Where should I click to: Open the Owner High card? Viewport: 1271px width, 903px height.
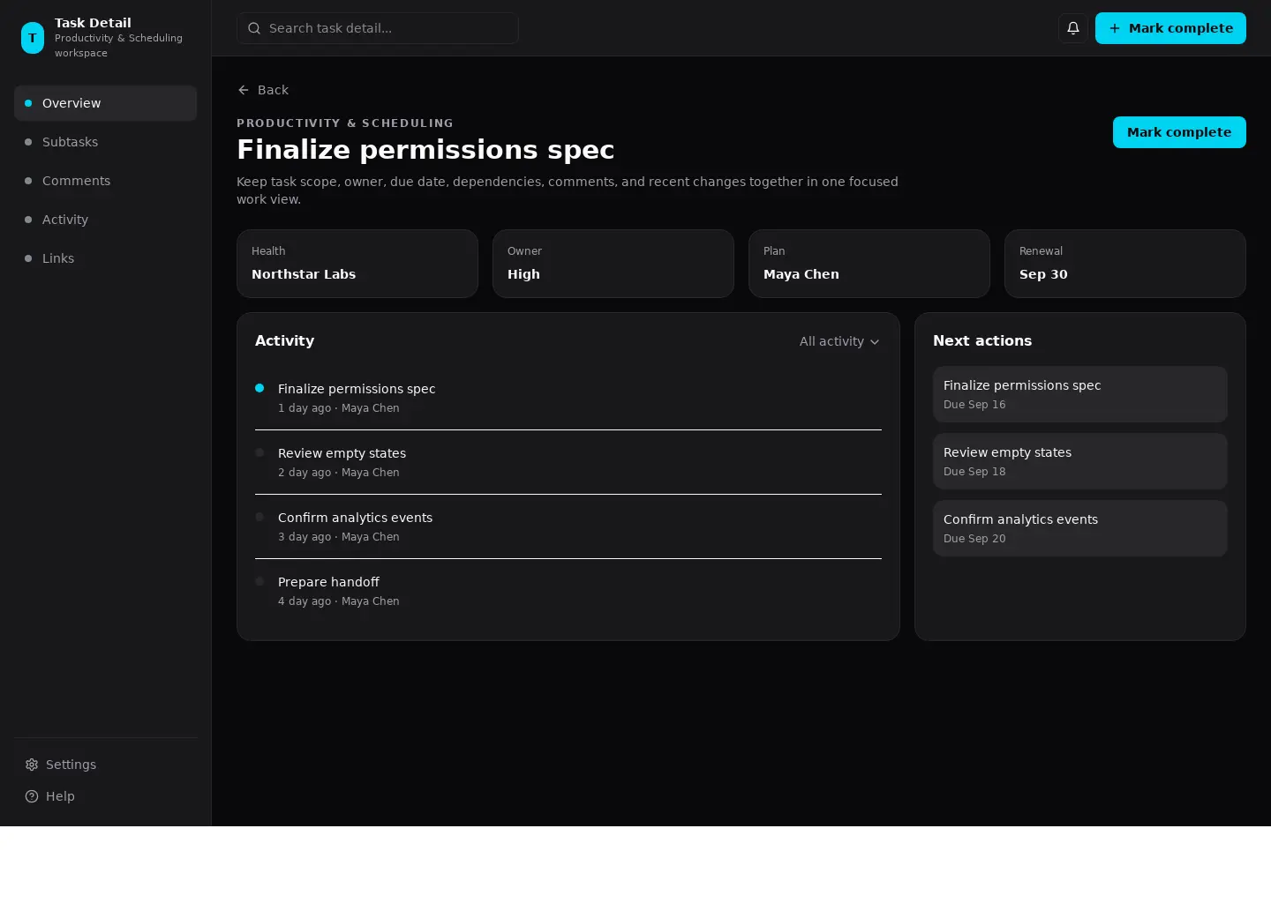613,264
